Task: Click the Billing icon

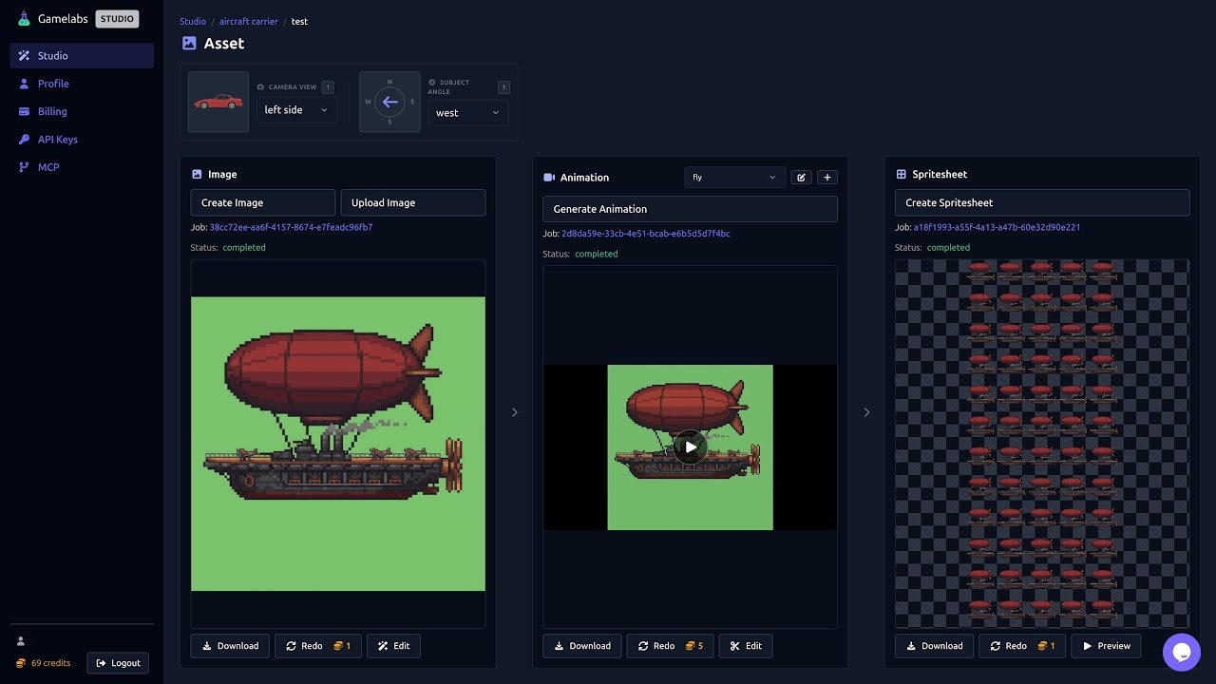Action: 22,111
